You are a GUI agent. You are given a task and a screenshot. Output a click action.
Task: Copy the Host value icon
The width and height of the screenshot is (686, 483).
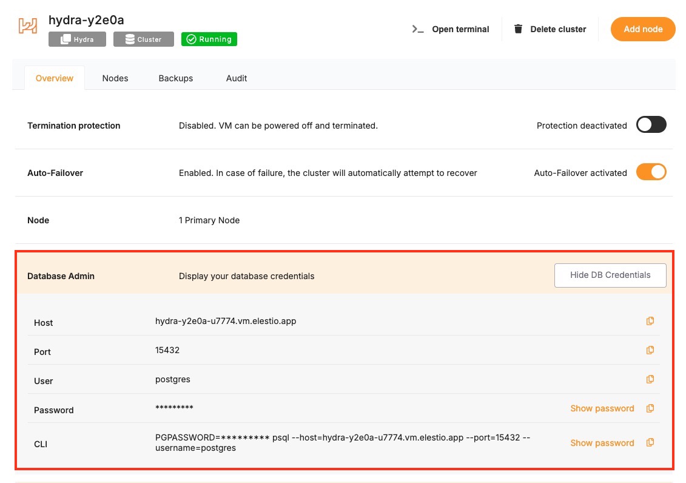tap(650, 321)
